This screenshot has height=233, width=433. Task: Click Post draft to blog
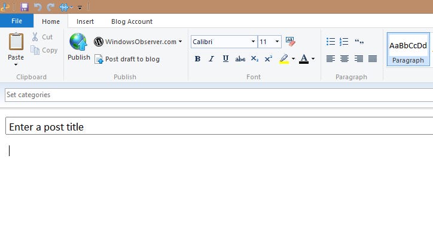127,59
